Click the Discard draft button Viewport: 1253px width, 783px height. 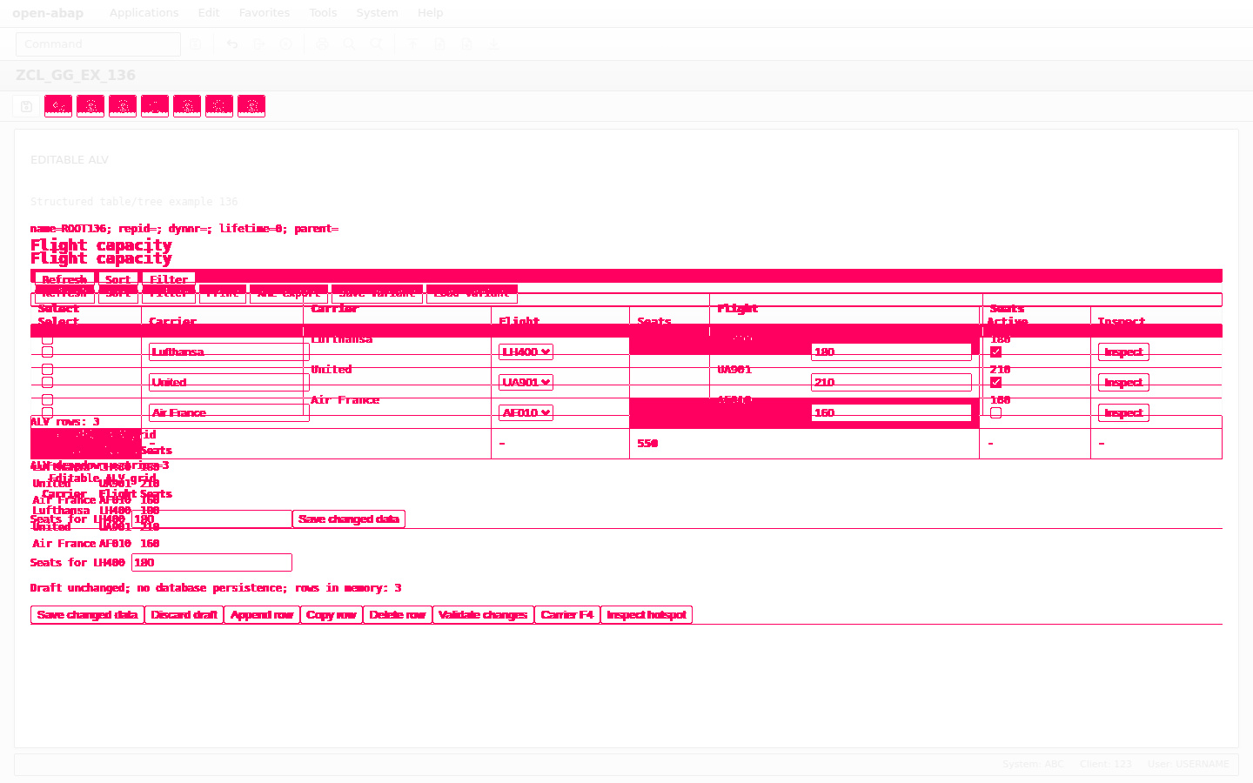pyautogui.click(x=184, y=615)
